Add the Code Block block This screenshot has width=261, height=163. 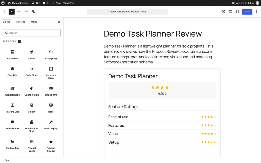tap(32, 72)
